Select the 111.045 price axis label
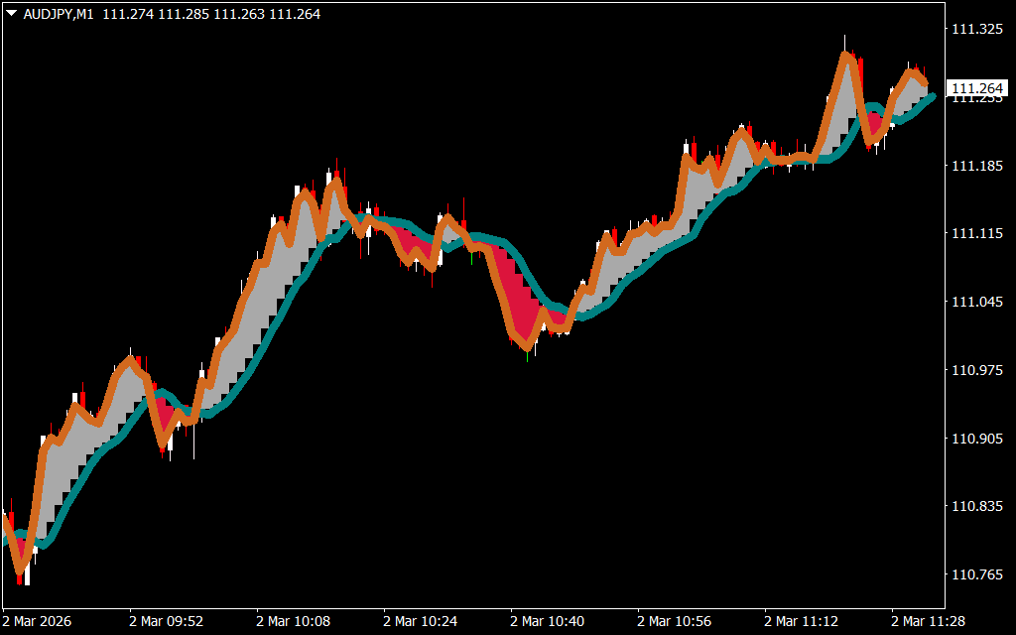1016x635 pixels. pos(976,302)
